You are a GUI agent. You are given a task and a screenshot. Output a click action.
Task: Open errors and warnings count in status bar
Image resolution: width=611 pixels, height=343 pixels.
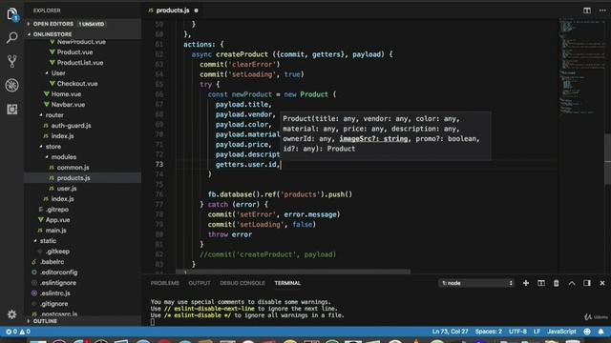click(x=18, y=332)
